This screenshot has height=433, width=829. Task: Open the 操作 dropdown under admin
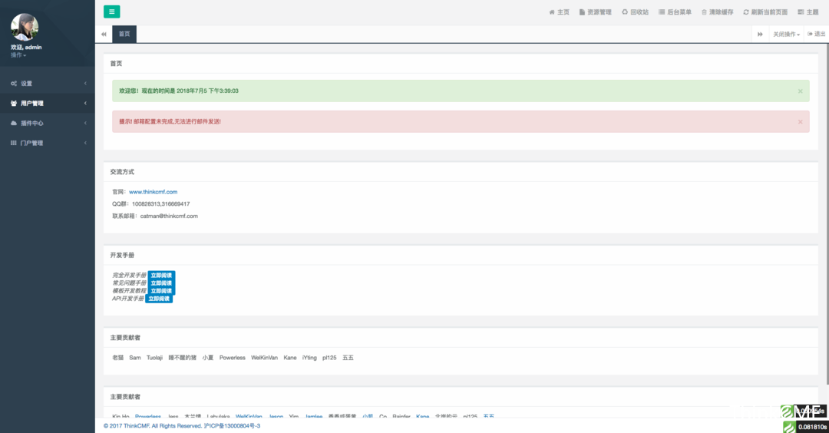tap(18, 55)
